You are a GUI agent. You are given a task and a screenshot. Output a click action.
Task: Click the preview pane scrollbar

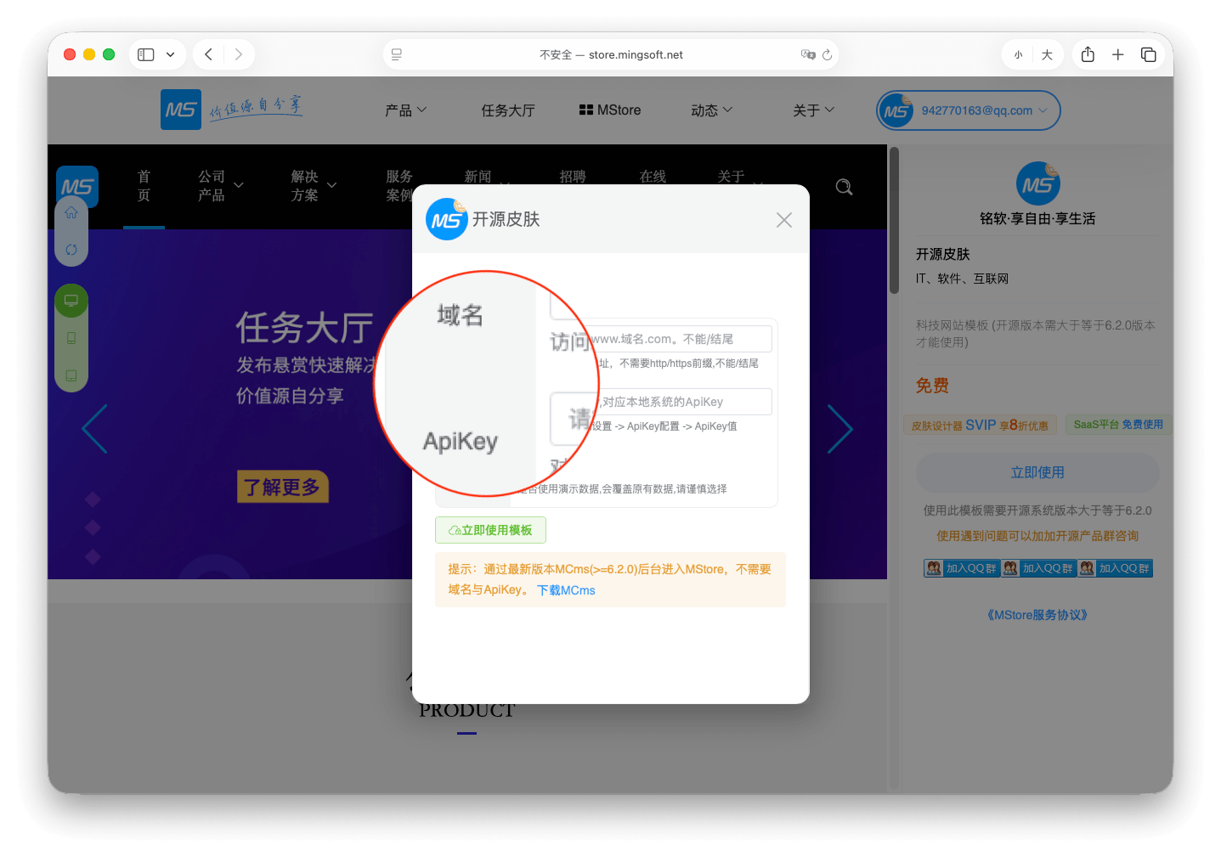894,223
